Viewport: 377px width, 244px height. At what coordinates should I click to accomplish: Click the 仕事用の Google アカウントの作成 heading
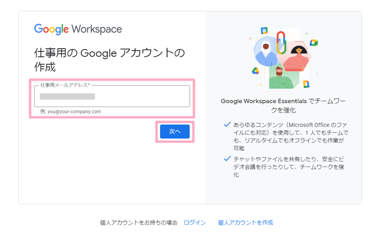click(109, 60)
